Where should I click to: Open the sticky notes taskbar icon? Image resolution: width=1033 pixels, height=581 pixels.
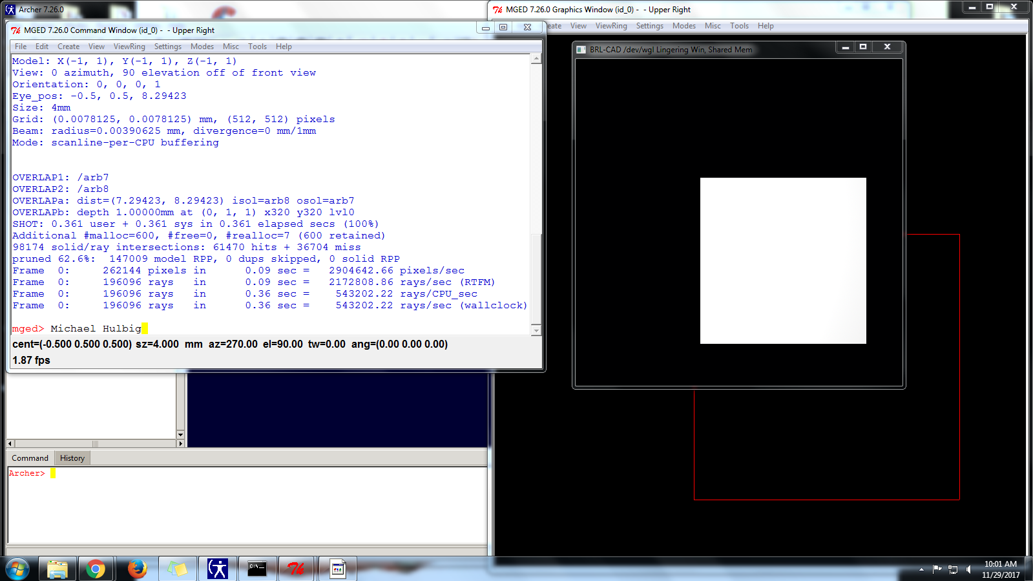click(x=177, y=569)
